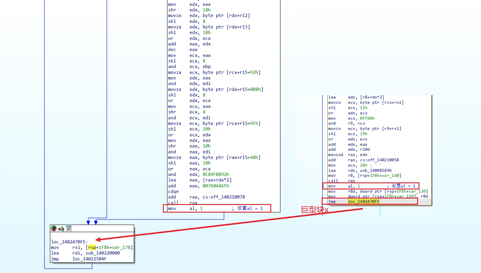The image size is (481, 273).
Task: Follow the sub_140220000 reference
Action: coord(103,253)
